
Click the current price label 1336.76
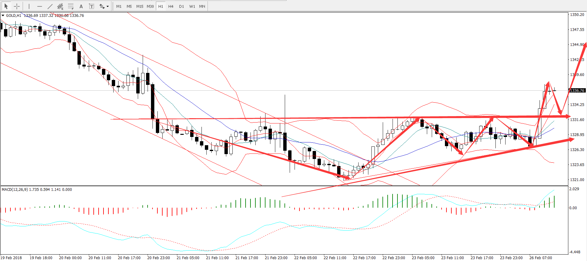[x=577, y=90]
